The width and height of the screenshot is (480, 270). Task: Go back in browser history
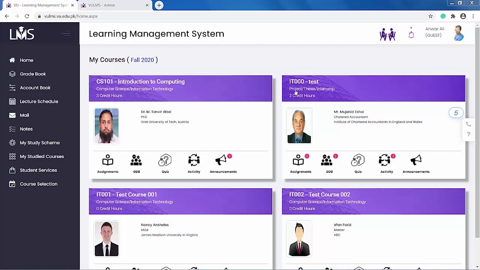pos(7,16)
